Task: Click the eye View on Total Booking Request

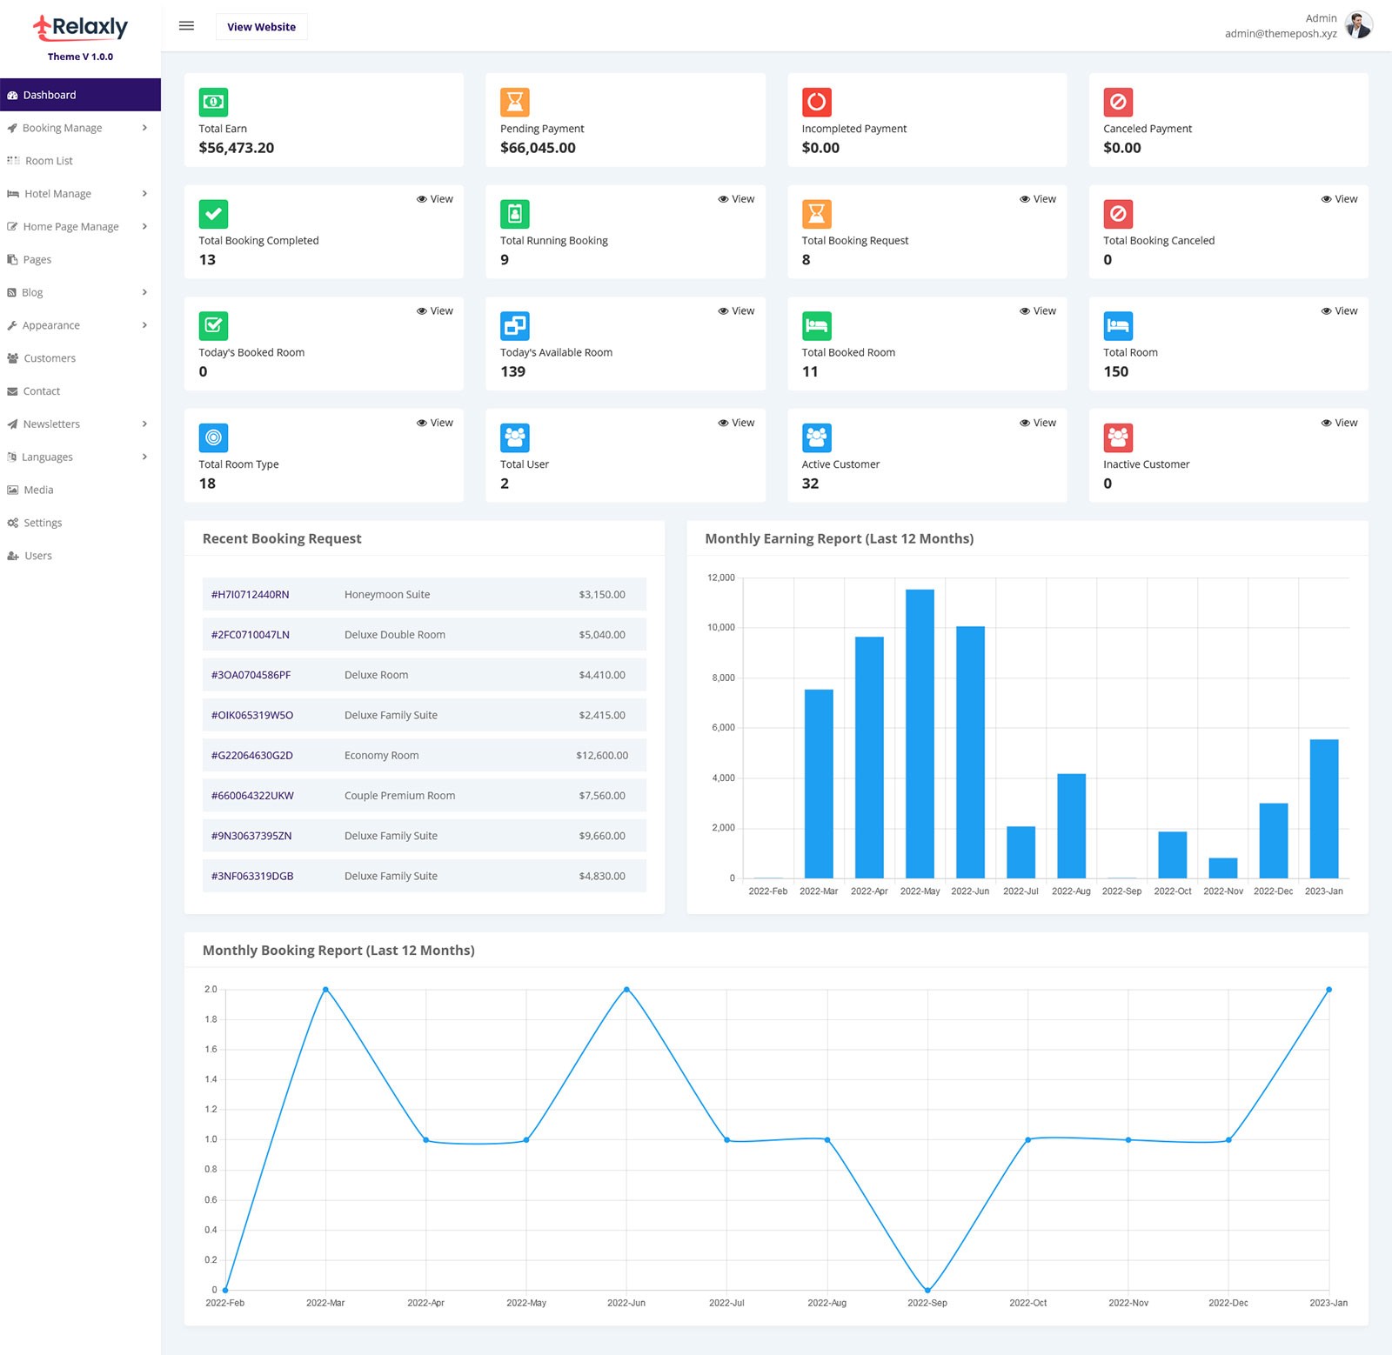Action: 1038,199
